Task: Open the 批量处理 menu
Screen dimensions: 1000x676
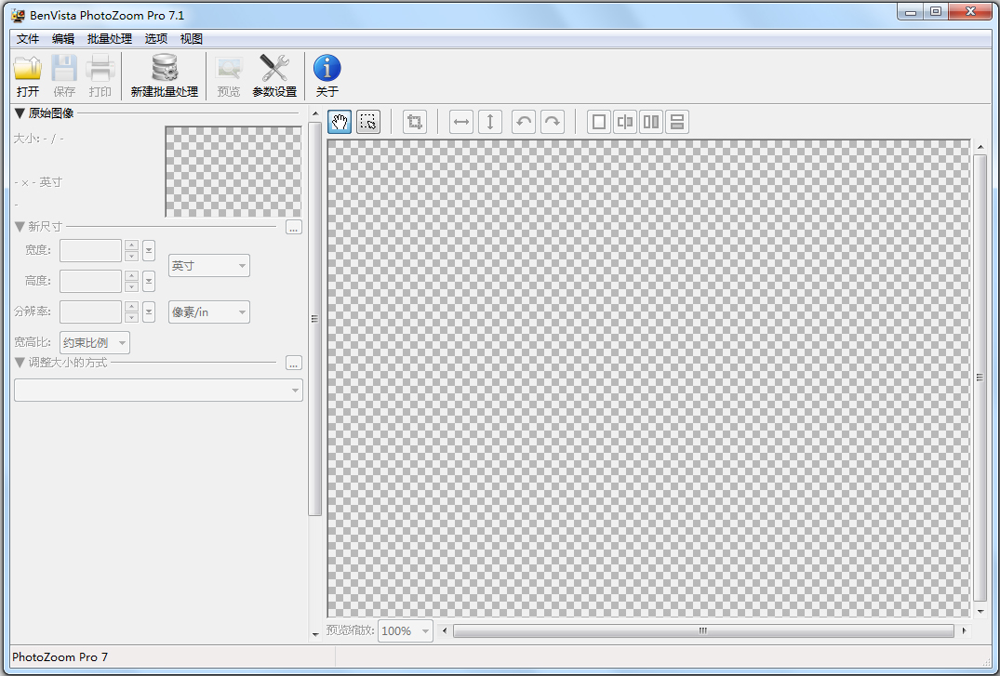Action: click(110, 39)
